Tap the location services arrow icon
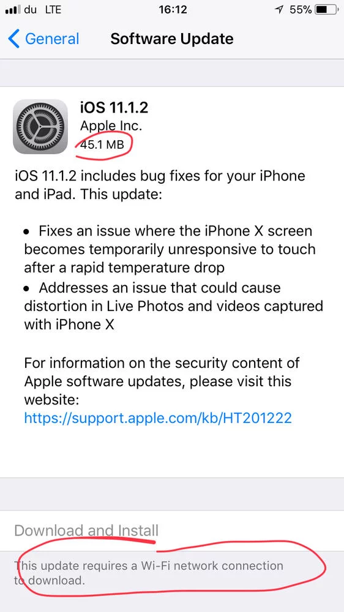Screen dimensions: 344x612 click(279, 10)
